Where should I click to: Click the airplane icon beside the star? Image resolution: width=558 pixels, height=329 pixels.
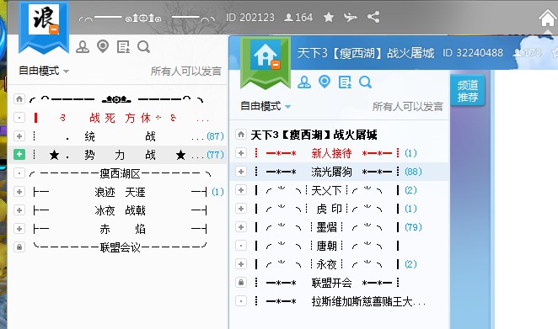pos(350,17)
